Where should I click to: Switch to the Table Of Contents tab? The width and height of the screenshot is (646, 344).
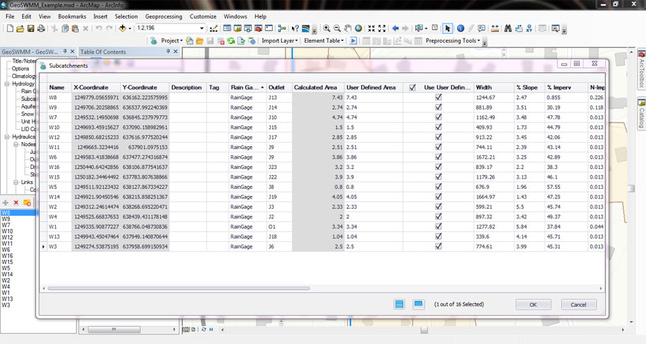click(103, 52)
